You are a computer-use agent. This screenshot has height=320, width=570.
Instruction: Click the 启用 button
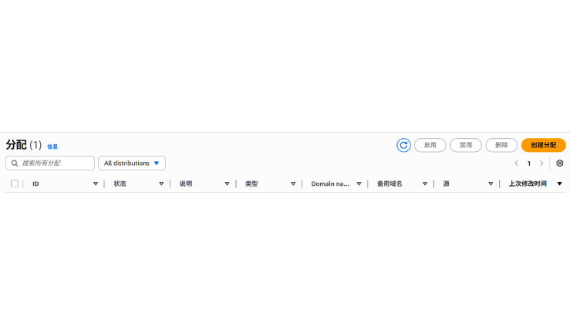click(x=430, y=145)
